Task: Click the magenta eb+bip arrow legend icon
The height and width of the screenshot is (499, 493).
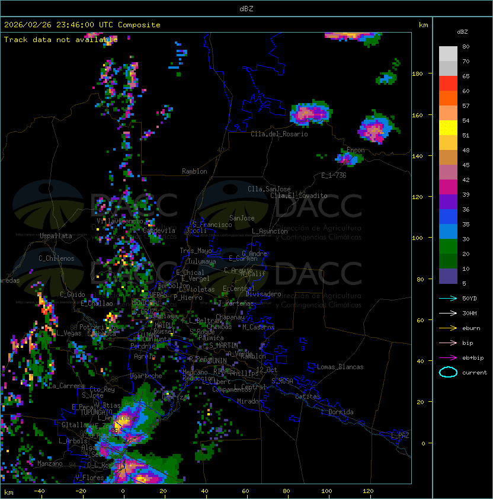Action: 448,358
